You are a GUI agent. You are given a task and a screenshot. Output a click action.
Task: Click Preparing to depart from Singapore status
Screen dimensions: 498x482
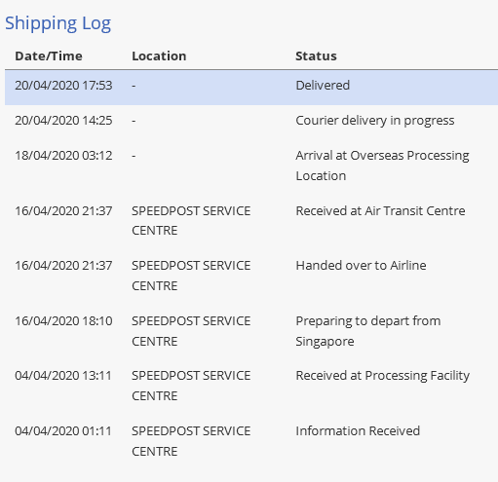tap(368, 331)
